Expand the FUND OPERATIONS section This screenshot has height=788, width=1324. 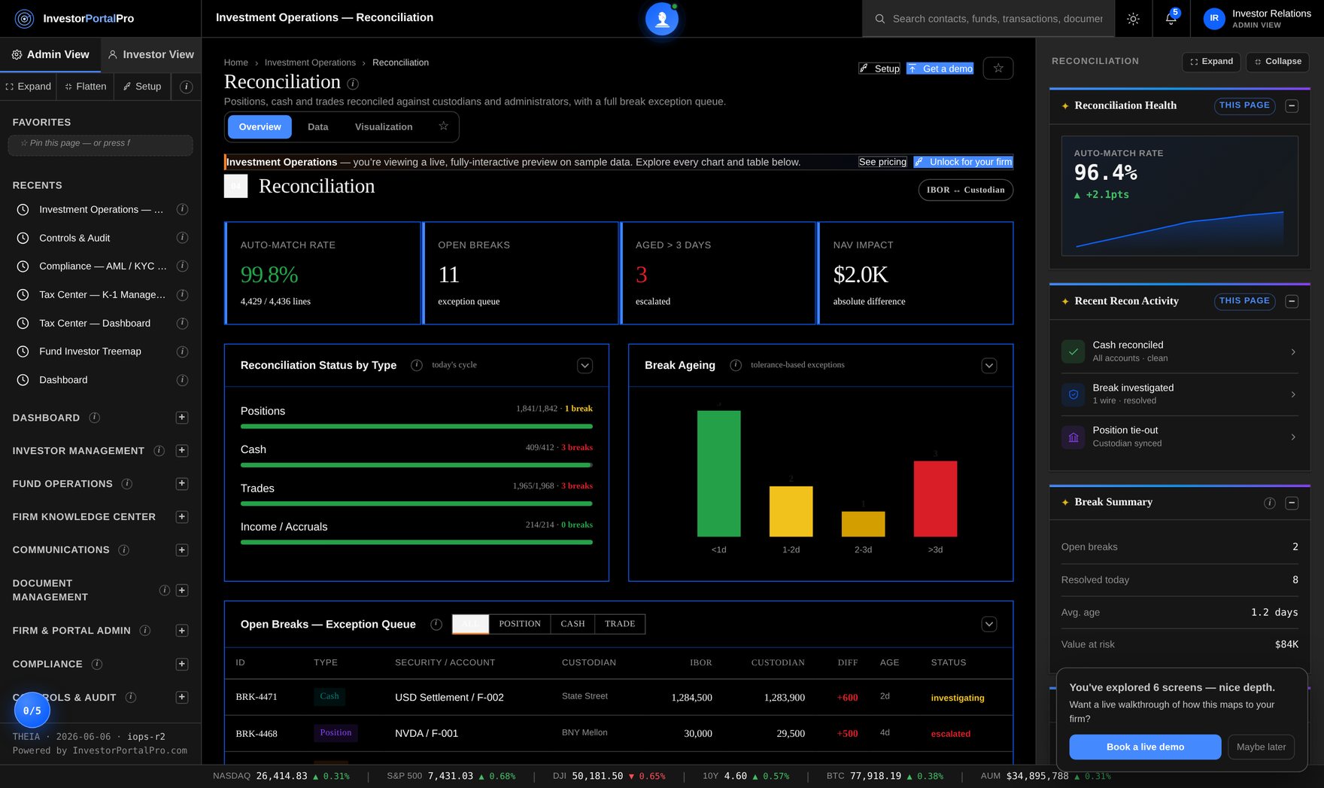182,484
